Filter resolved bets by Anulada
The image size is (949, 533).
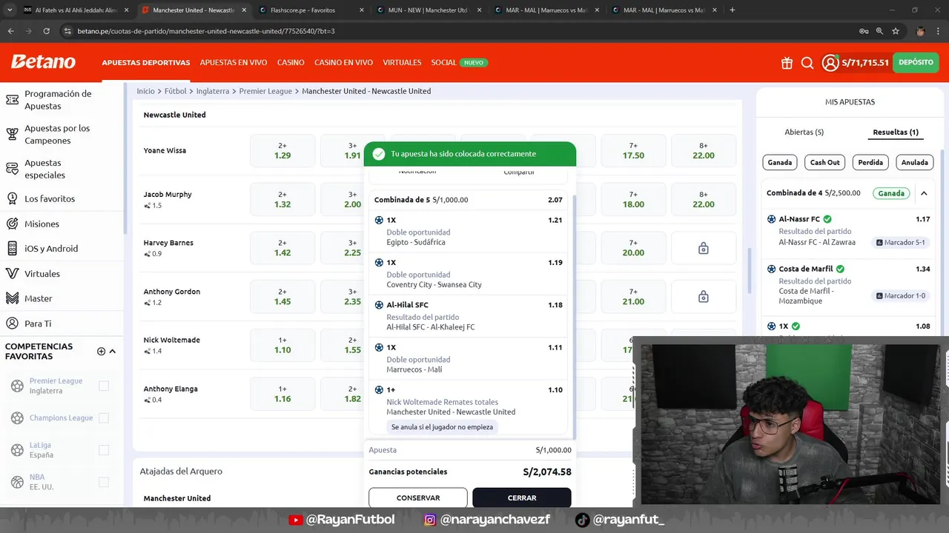click(x=915, y=162)
